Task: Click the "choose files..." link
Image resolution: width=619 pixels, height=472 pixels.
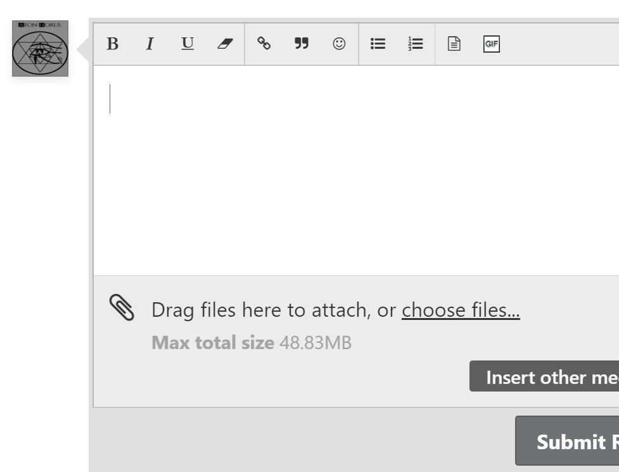Action: coord(461,310)
